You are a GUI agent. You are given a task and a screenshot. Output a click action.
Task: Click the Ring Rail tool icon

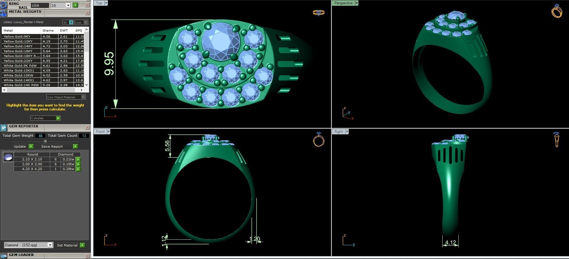coord(4,5)
